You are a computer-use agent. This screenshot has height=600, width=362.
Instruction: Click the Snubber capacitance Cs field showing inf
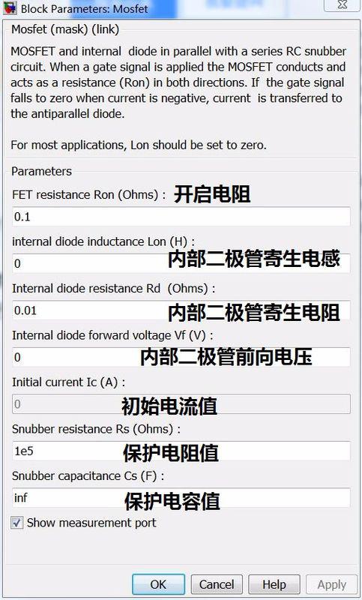click(181, 498)
